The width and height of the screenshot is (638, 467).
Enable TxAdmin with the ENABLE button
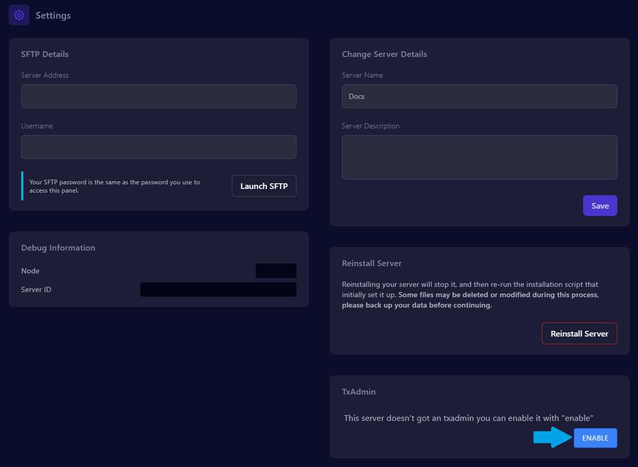point(595,438)
